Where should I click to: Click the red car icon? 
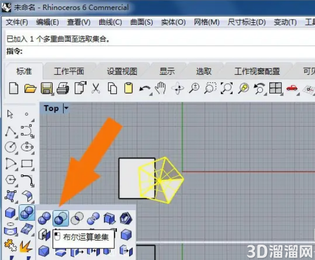click(292, 88)
